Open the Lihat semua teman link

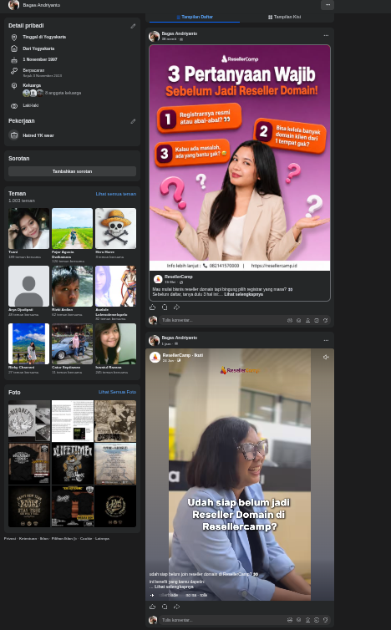[x=116, y=194]
